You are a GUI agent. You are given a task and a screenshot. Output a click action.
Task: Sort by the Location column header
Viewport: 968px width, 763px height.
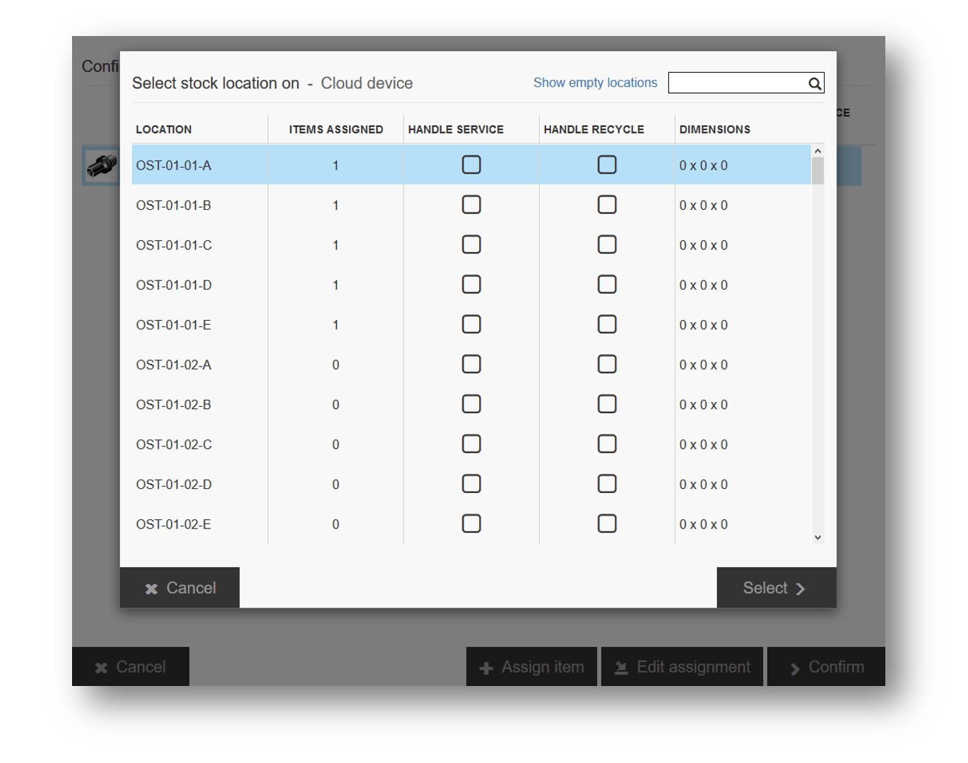click(164, 129)
